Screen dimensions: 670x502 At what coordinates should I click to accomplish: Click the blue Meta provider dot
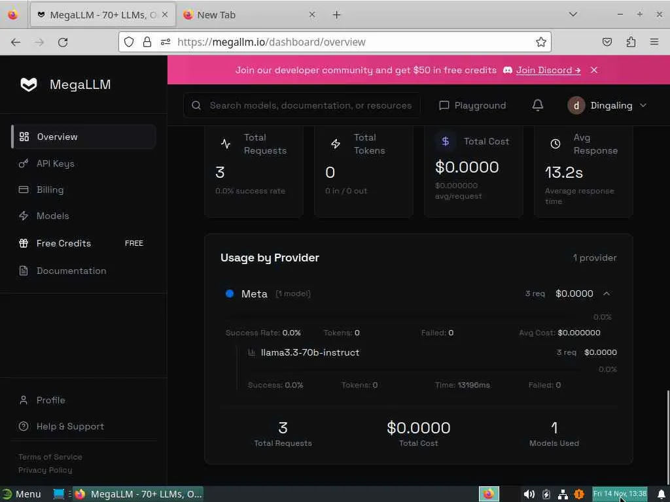point(230,293)
